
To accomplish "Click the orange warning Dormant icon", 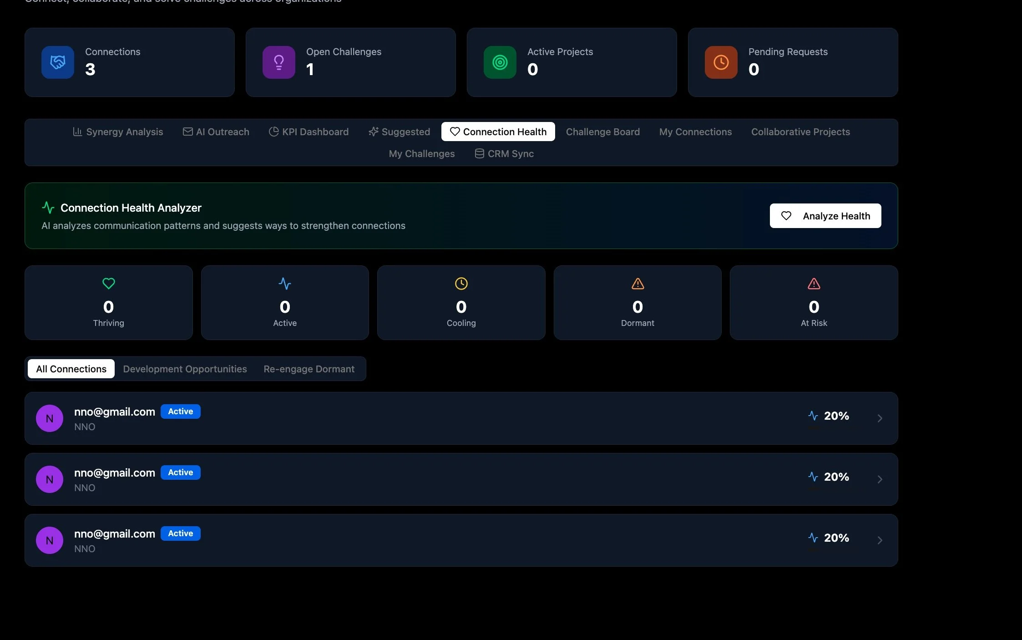I will [x=637, y=284].
